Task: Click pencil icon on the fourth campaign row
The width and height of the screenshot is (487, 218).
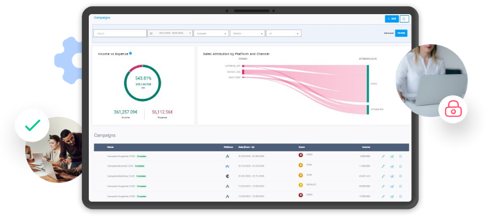Action: [383, 186]
